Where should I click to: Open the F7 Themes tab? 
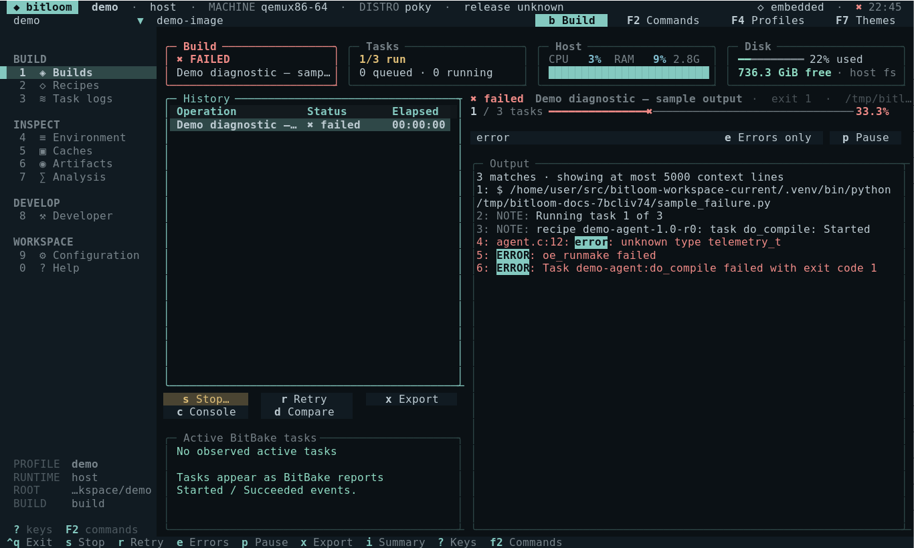(x=865, y=21)
